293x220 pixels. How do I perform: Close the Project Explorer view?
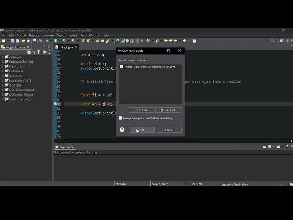28,47
